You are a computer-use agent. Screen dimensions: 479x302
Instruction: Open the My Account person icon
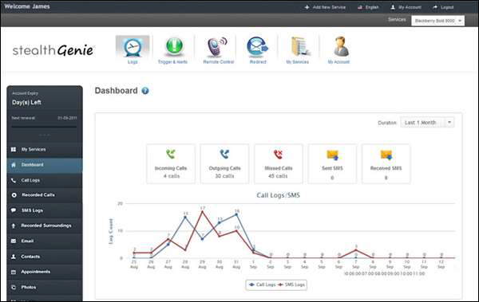point(341,46)
